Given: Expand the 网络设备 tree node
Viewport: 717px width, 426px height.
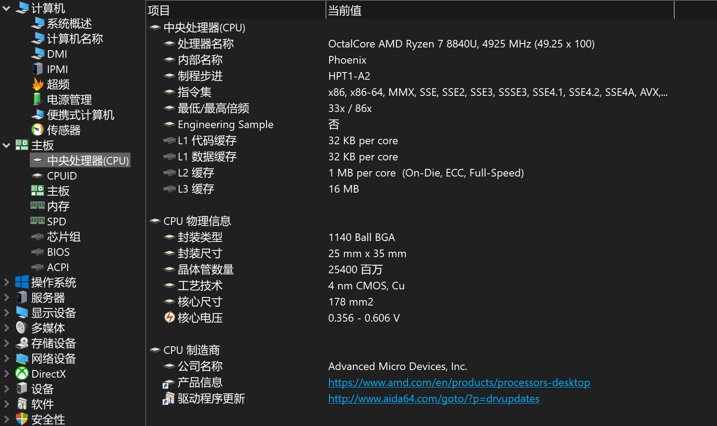Looking at the screenshot, I should click(x=6, y=358).
